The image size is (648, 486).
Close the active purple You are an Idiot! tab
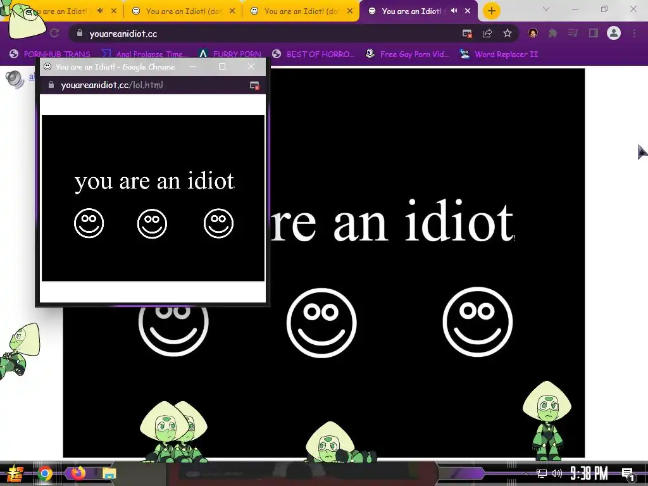click(x=468, y=11)
